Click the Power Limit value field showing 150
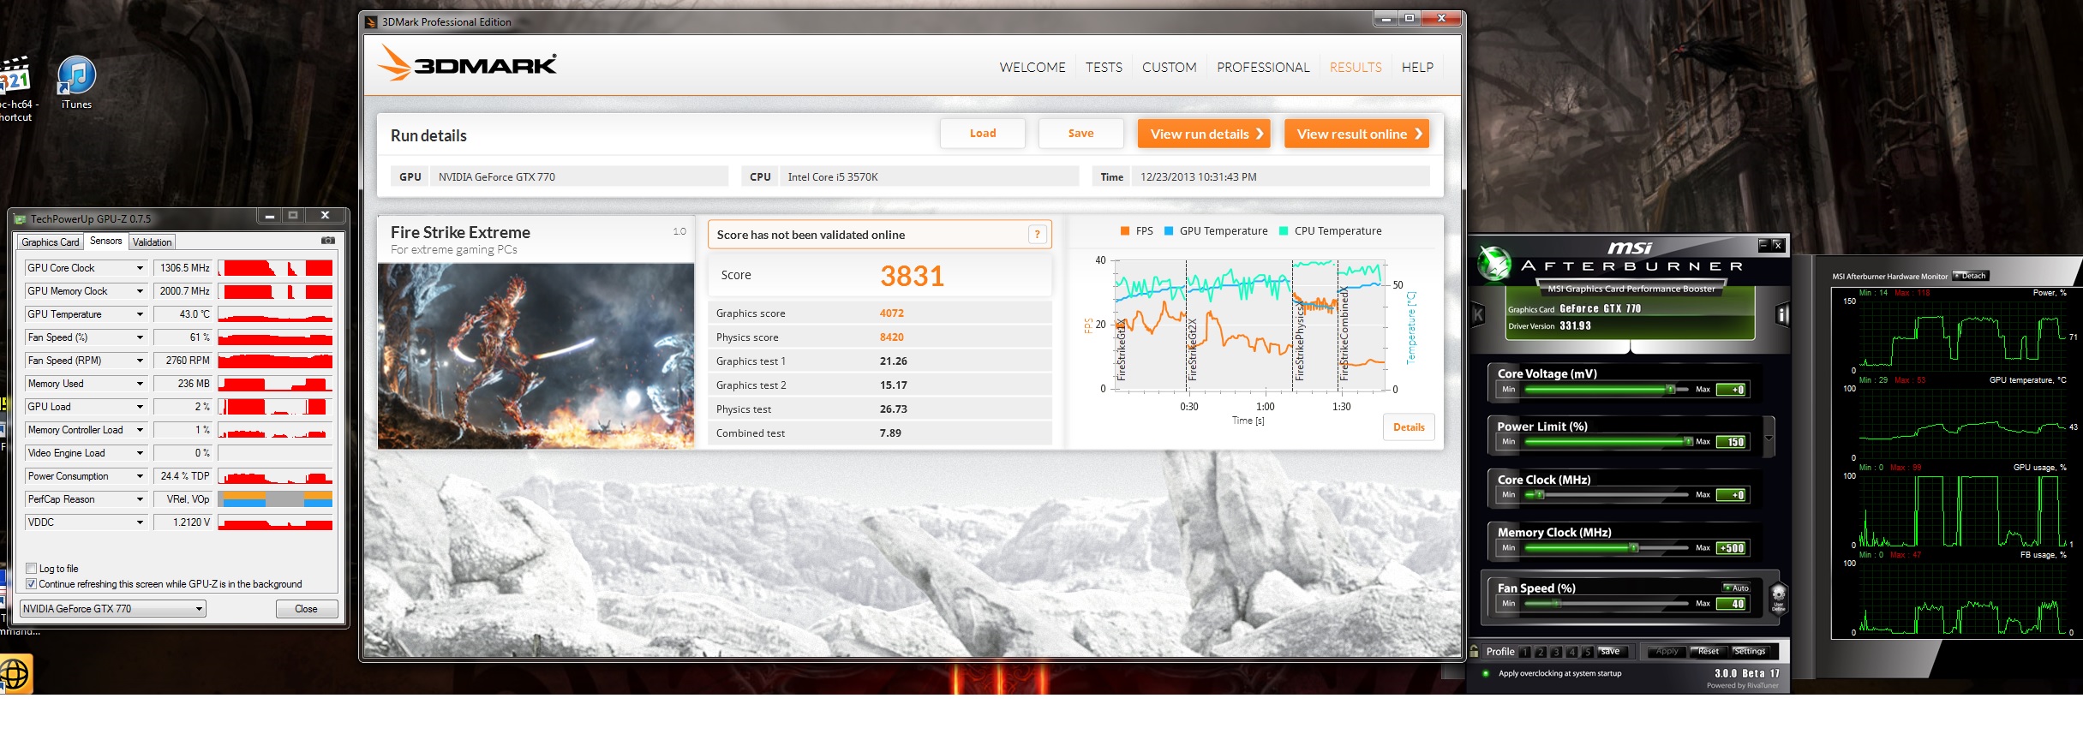Viewport: 2083px width, 740px height. [x=1732, y=442]
